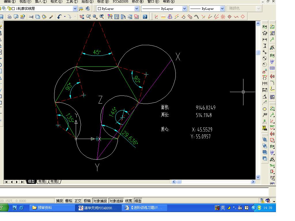Click the Print icon in toolbar
This screenshot has width=295, height=221.
click(10, 17)
